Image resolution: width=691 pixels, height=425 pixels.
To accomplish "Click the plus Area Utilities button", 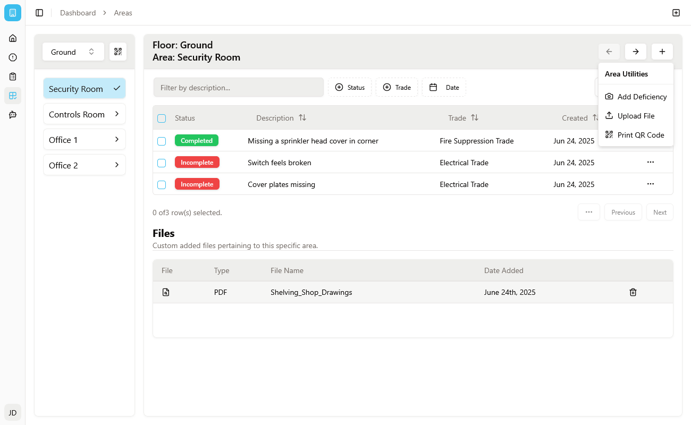I will click(662, 52).
